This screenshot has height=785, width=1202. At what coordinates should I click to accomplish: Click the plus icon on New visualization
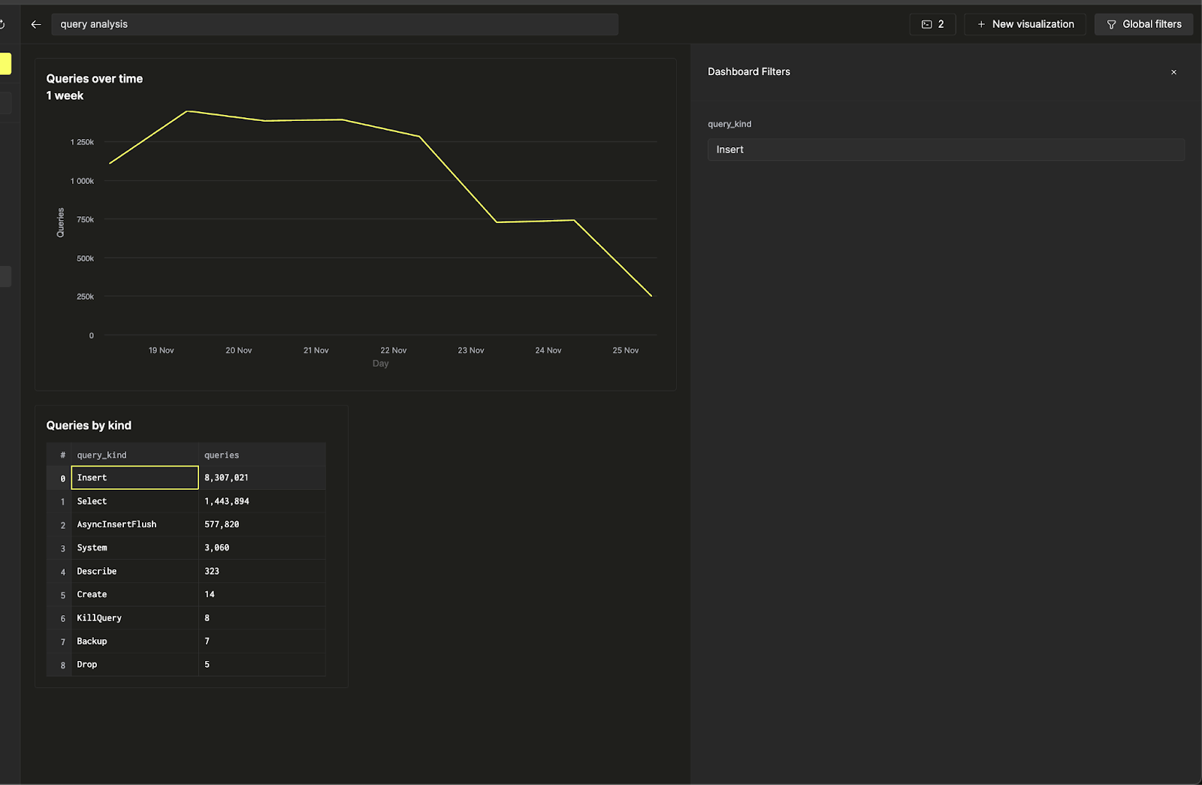(980, 24)
